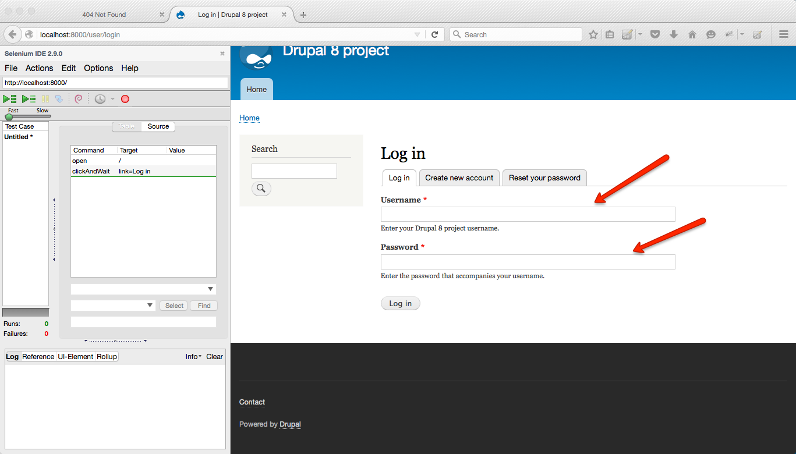Image resolution: width=796 pixels, height=454 pixels.
Task: Open the Command combo box dropdown
Action: [x=210, y=289]
